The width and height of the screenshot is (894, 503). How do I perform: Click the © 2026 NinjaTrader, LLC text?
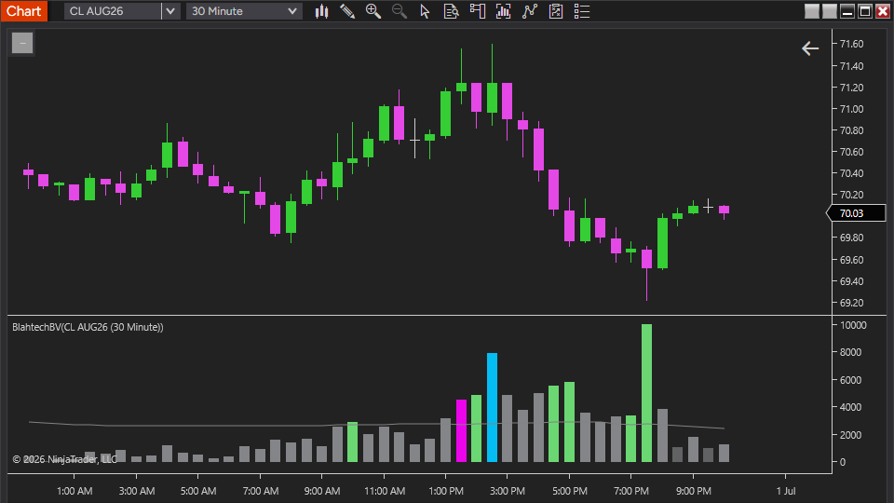64,459
